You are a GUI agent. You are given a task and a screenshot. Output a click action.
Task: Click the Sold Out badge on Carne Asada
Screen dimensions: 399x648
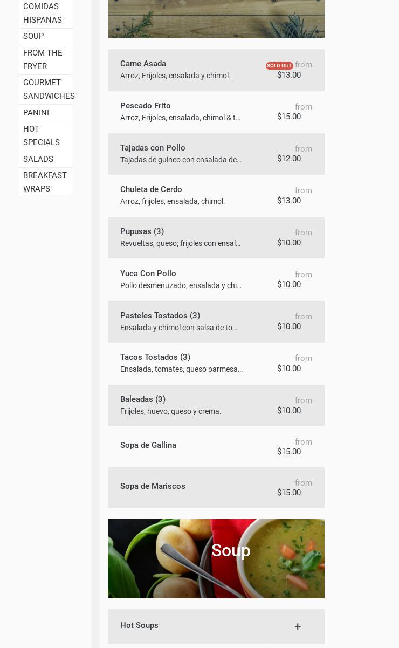pyautogui.click(x=279, y=66)
